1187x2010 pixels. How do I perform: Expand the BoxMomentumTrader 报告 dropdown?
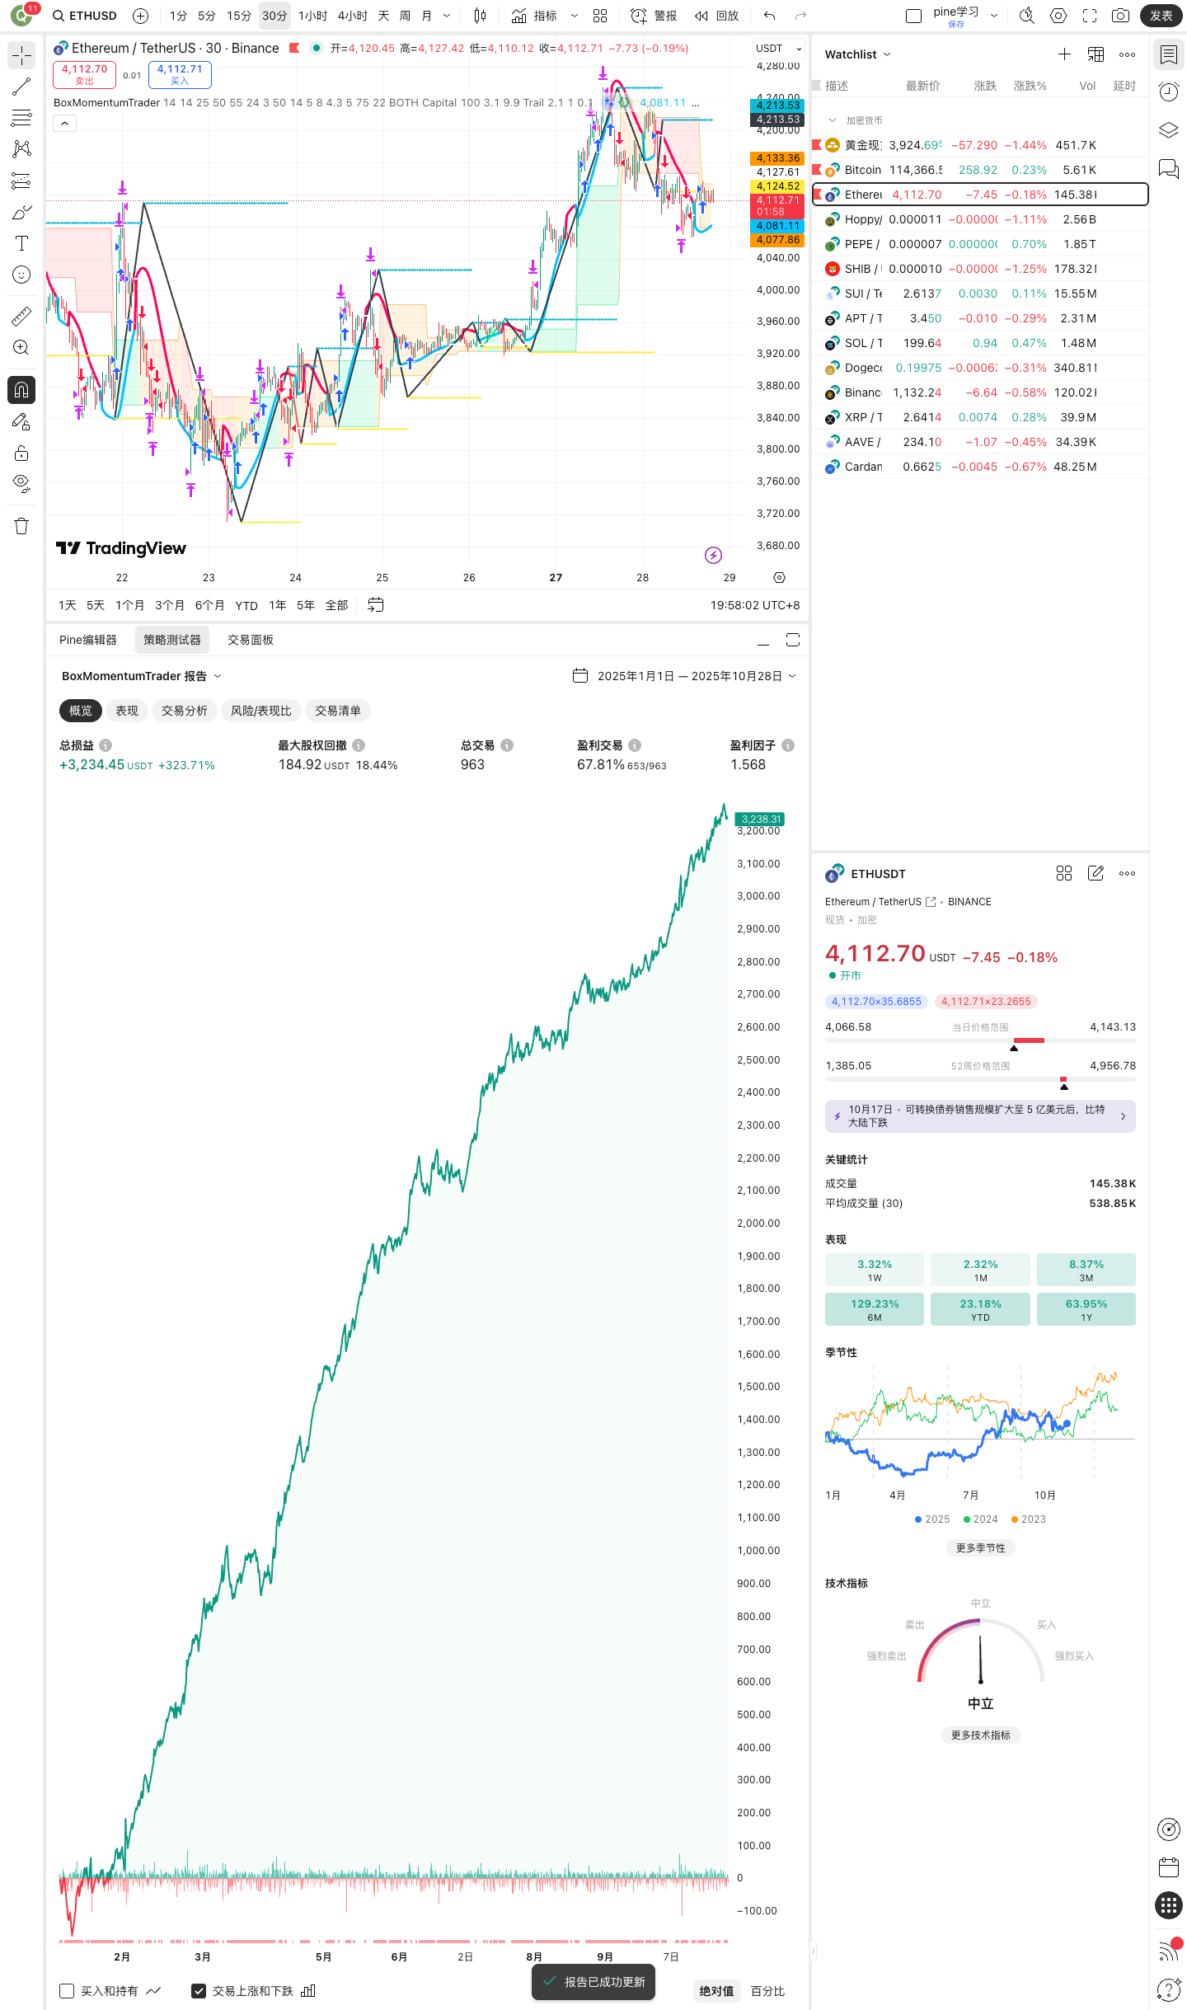click(x=142, y=676)
